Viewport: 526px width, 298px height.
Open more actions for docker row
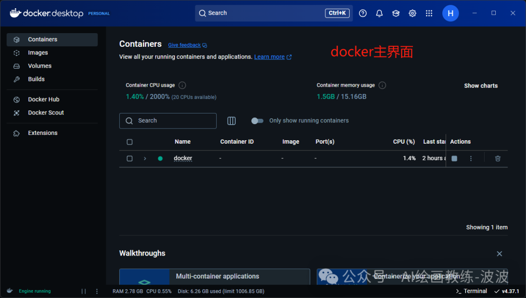tap(470, 159)
